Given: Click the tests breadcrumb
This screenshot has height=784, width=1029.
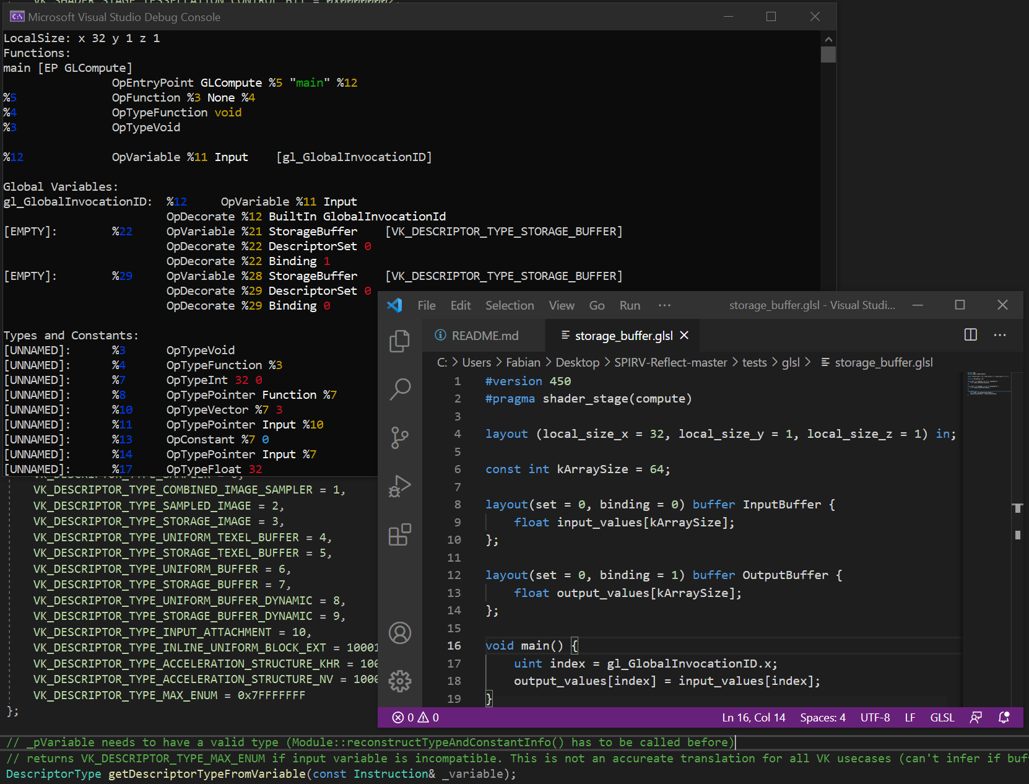Looking at the screenshot, I should [x=754, y=362].
